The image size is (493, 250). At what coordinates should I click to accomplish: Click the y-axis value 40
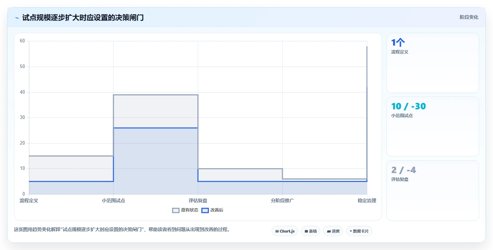[22, 92]
